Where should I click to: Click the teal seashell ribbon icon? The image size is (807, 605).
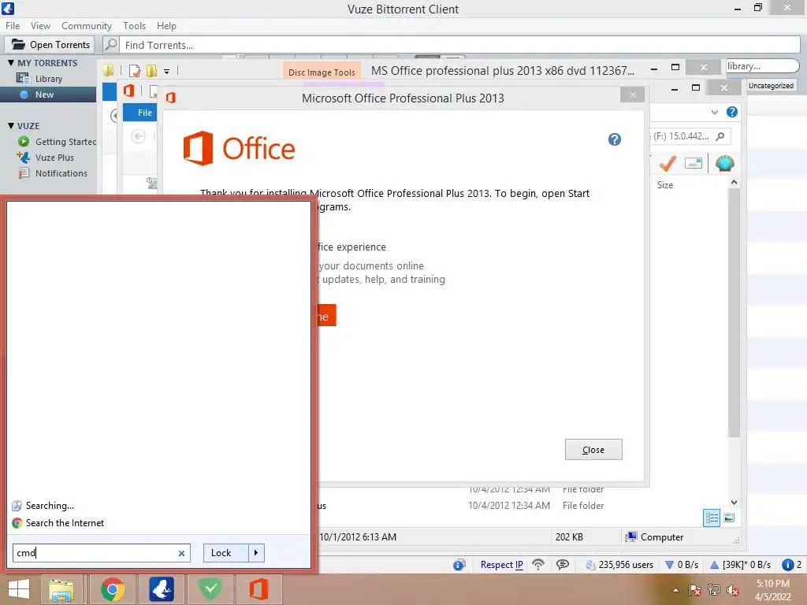tap(725, 164)
